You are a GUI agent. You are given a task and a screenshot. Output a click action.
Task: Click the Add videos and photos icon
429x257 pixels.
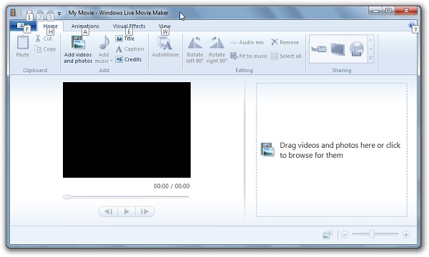78,43
